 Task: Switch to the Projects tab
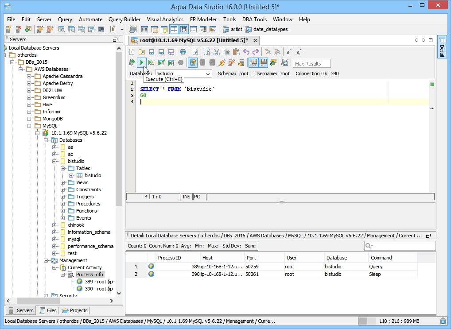click(x=75, y=310)
